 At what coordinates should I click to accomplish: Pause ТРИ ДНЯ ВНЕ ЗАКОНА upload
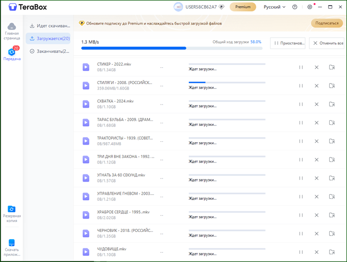pyautogui.click(x=301, y=160)
